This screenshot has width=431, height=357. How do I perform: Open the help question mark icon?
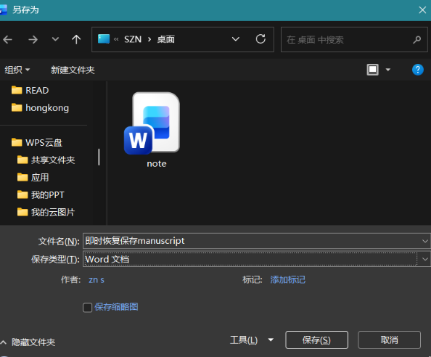(x=417, y=70)
